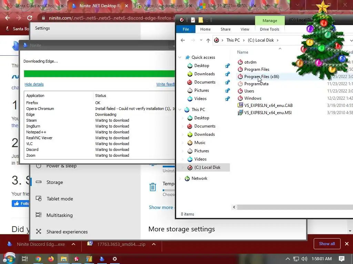The image size is (353, 264).
Task: Click This PC in the address breadcrumb
Action: pos(233,40)
